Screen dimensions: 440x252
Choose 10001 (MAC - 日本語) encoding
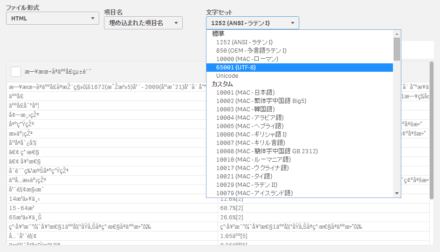245,93
